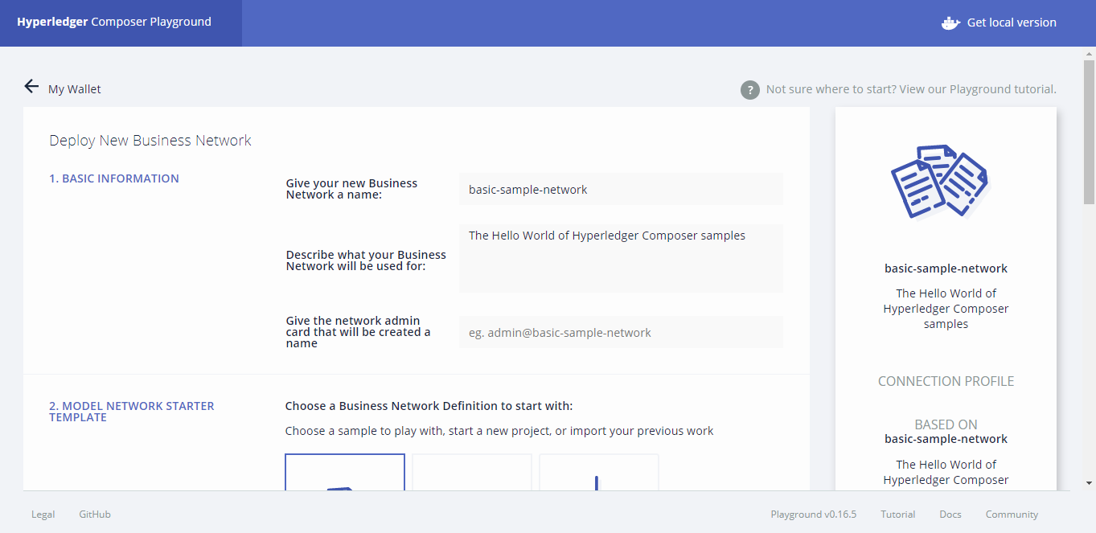Click the Playground v0.16.5 version text
1096x533 pixels.
(814, 515)
